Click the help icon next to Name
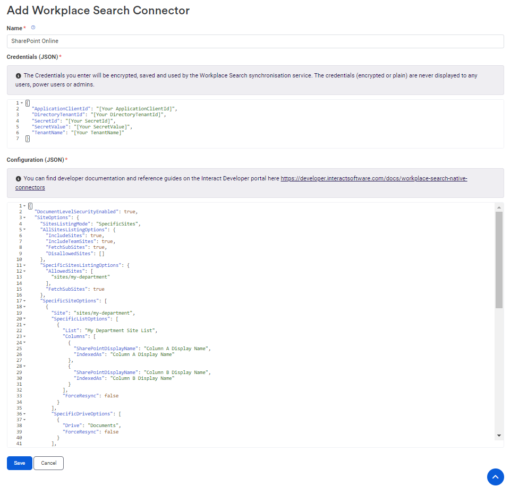 coord(33,28)
